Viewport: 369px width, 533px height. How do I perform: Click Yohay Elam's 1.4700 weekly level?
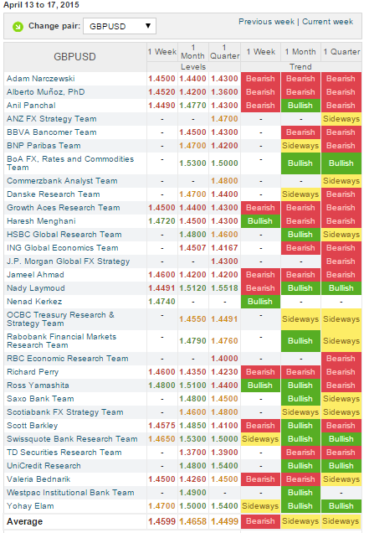click(162, 506)
